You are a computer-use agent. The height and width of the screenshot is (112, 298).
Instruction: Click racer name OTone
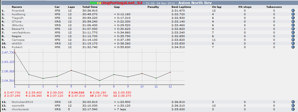pos(16,21)
